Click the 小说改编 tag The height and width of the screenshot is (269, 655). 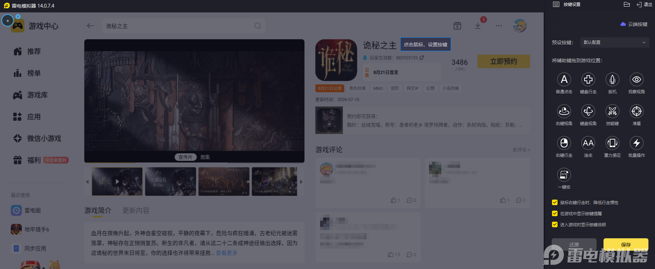(x=451, y=88)
